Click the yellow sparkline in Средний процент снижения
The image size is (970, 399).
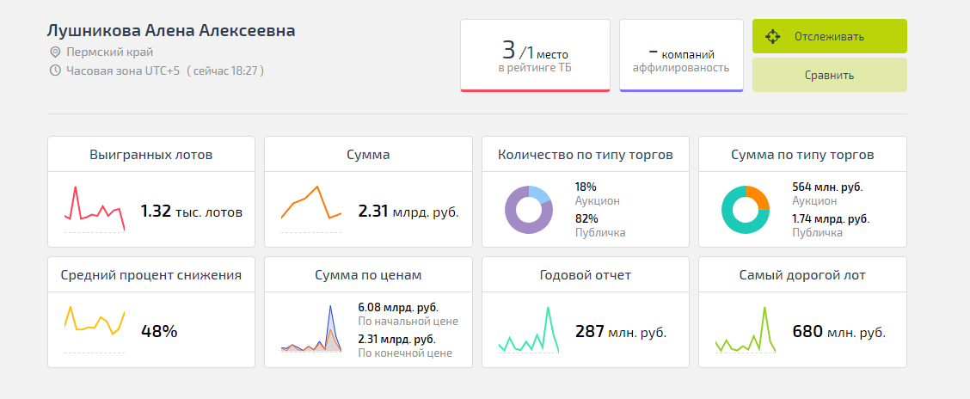click(95, 322)
